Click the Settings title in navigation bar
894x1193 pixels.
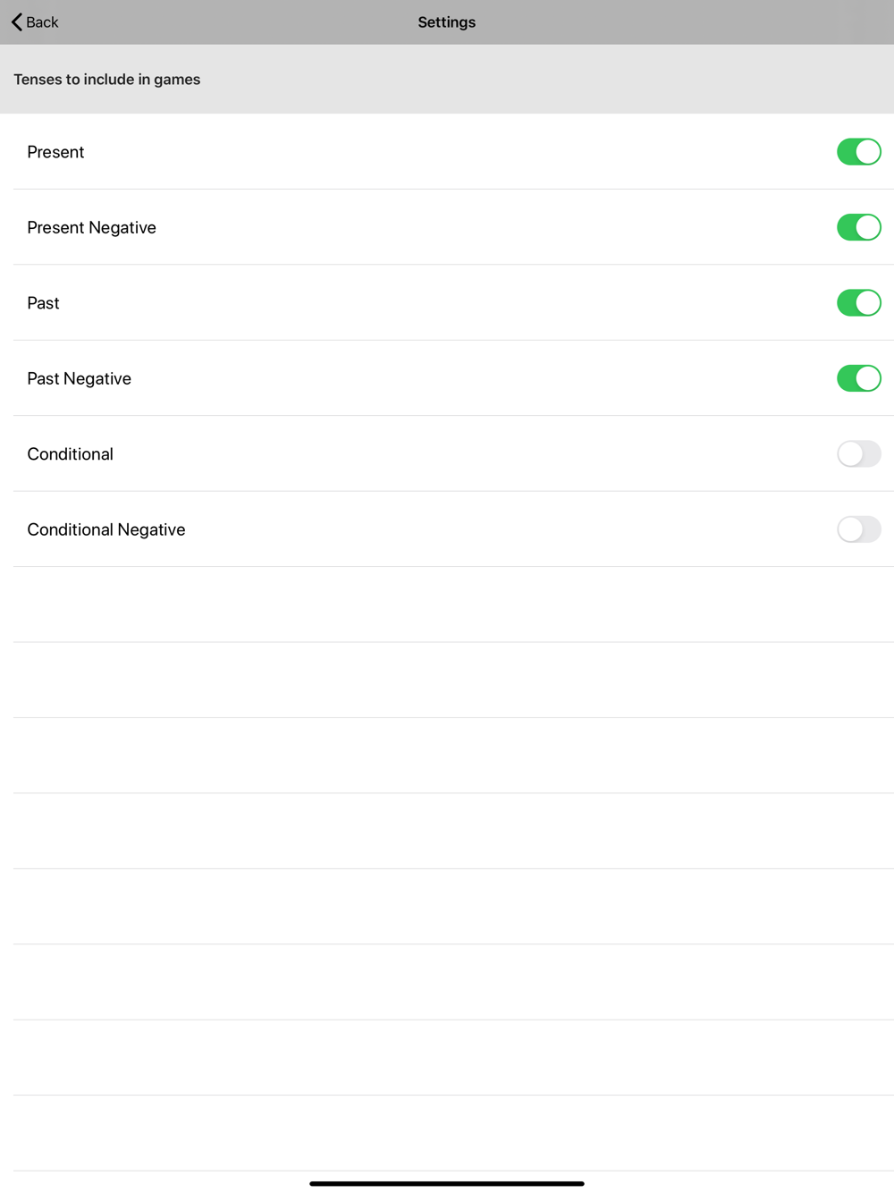point(446,22)
